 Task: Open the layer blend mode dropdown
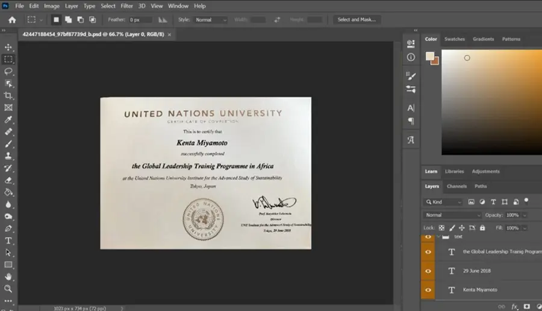452,215
